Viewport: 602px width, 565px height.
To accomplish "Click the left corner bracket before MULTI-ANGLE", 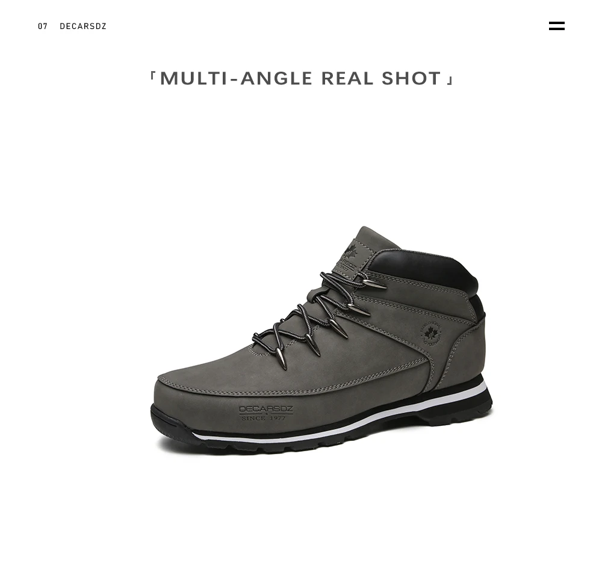I will [x=152, y=75].
